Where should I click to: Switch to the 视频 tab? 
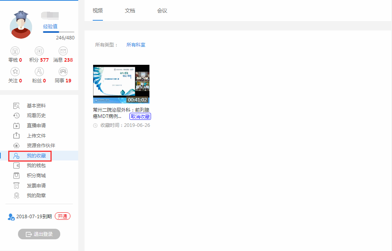[98, 11]
